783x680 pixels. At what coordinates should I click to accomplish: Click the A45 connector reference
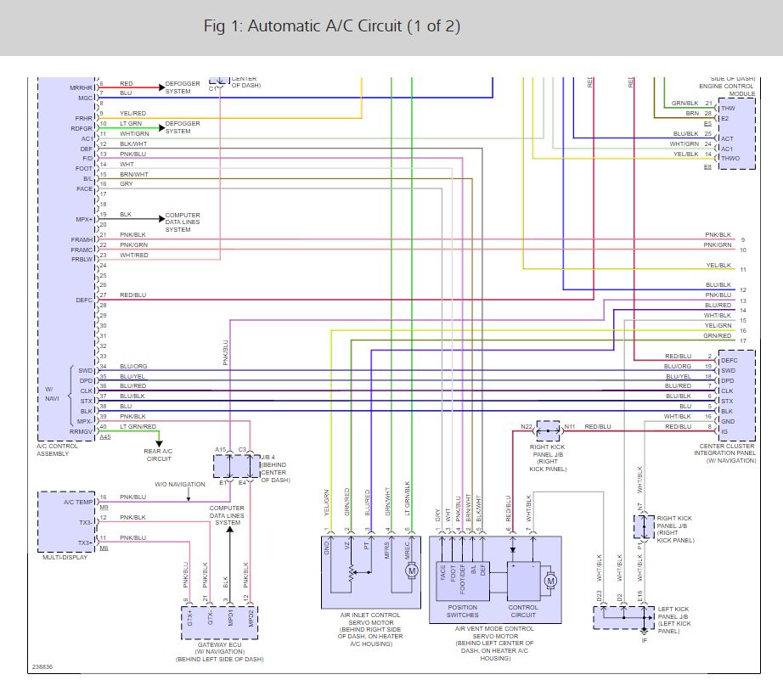click(104, 437)
